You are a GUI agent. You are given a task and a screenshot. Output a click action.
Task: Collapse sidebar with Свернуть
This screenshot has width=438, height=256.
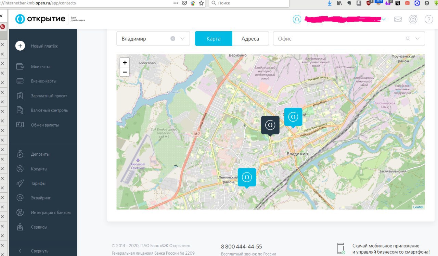pyautogui.click(x=40, y=251)
